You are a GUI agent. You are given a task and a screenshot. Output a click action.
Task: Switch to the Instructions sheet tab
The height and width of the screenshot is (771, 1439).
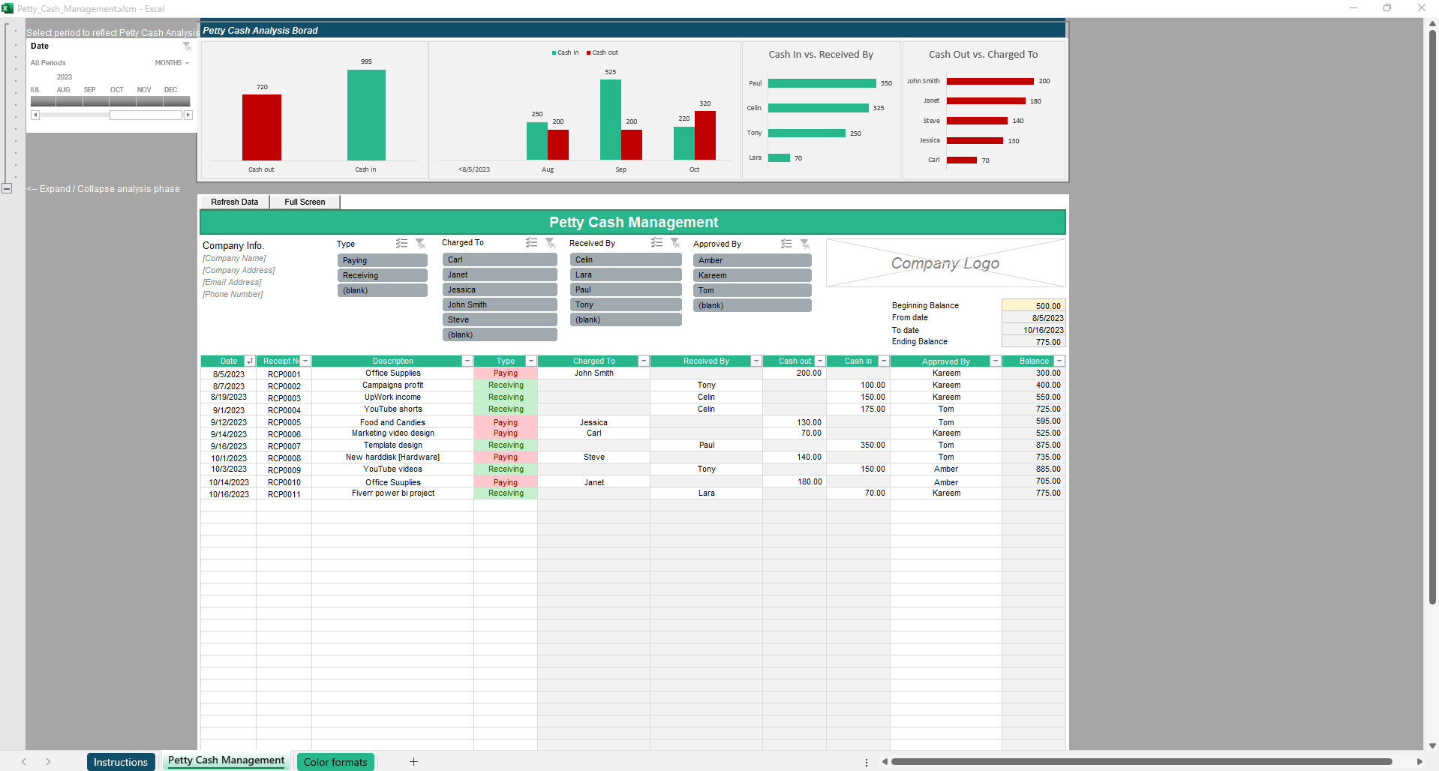click(x=121, y=762)
